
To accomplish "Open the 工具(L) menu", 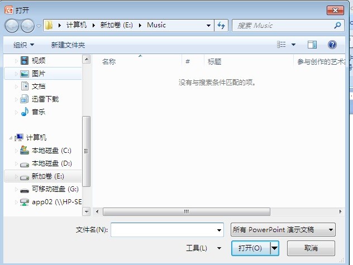I will pos(203,248).
